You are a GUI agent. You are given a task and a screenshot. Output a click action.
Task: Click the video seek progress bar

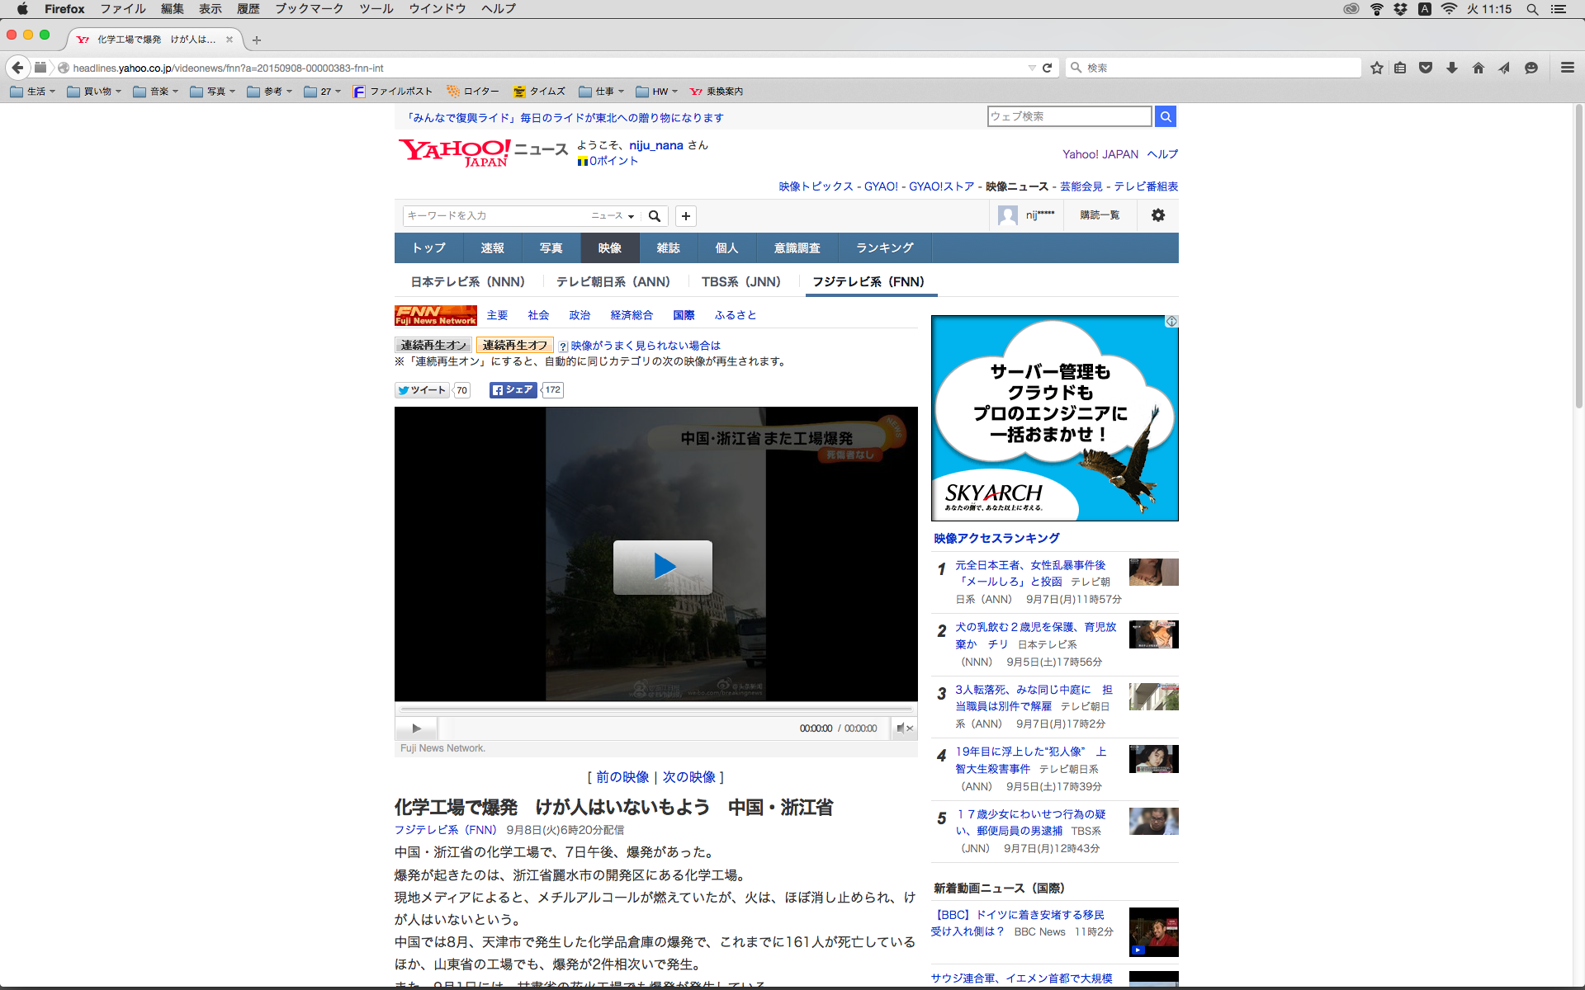point(655,709)
